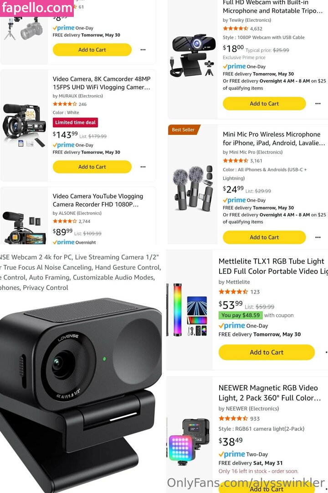
Task: Click star rating of NEEWER video light
Action: pyautogui.click(x=233, y=419)
